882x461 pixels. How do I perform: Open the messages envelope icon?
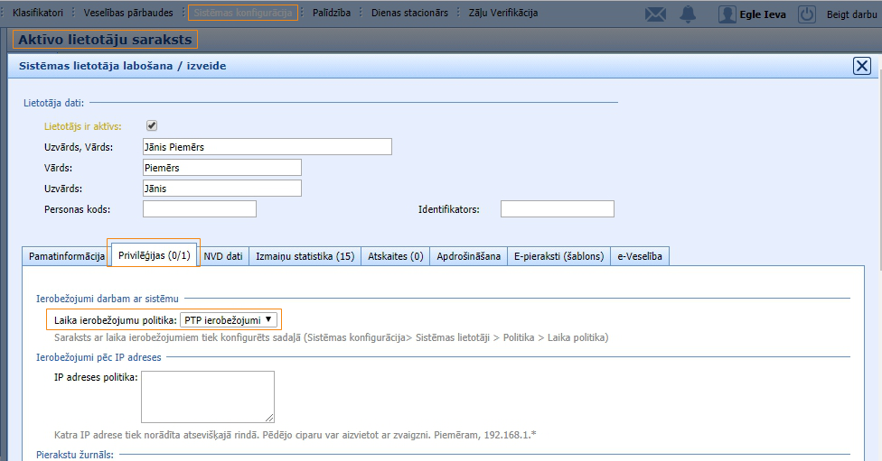(x=655, y=14)
